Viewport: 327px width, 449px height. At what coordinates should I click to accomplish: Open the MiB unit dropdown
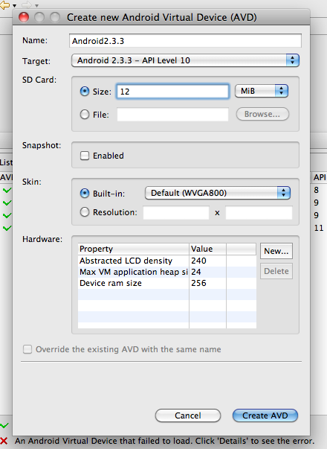(x=262, y=91)
